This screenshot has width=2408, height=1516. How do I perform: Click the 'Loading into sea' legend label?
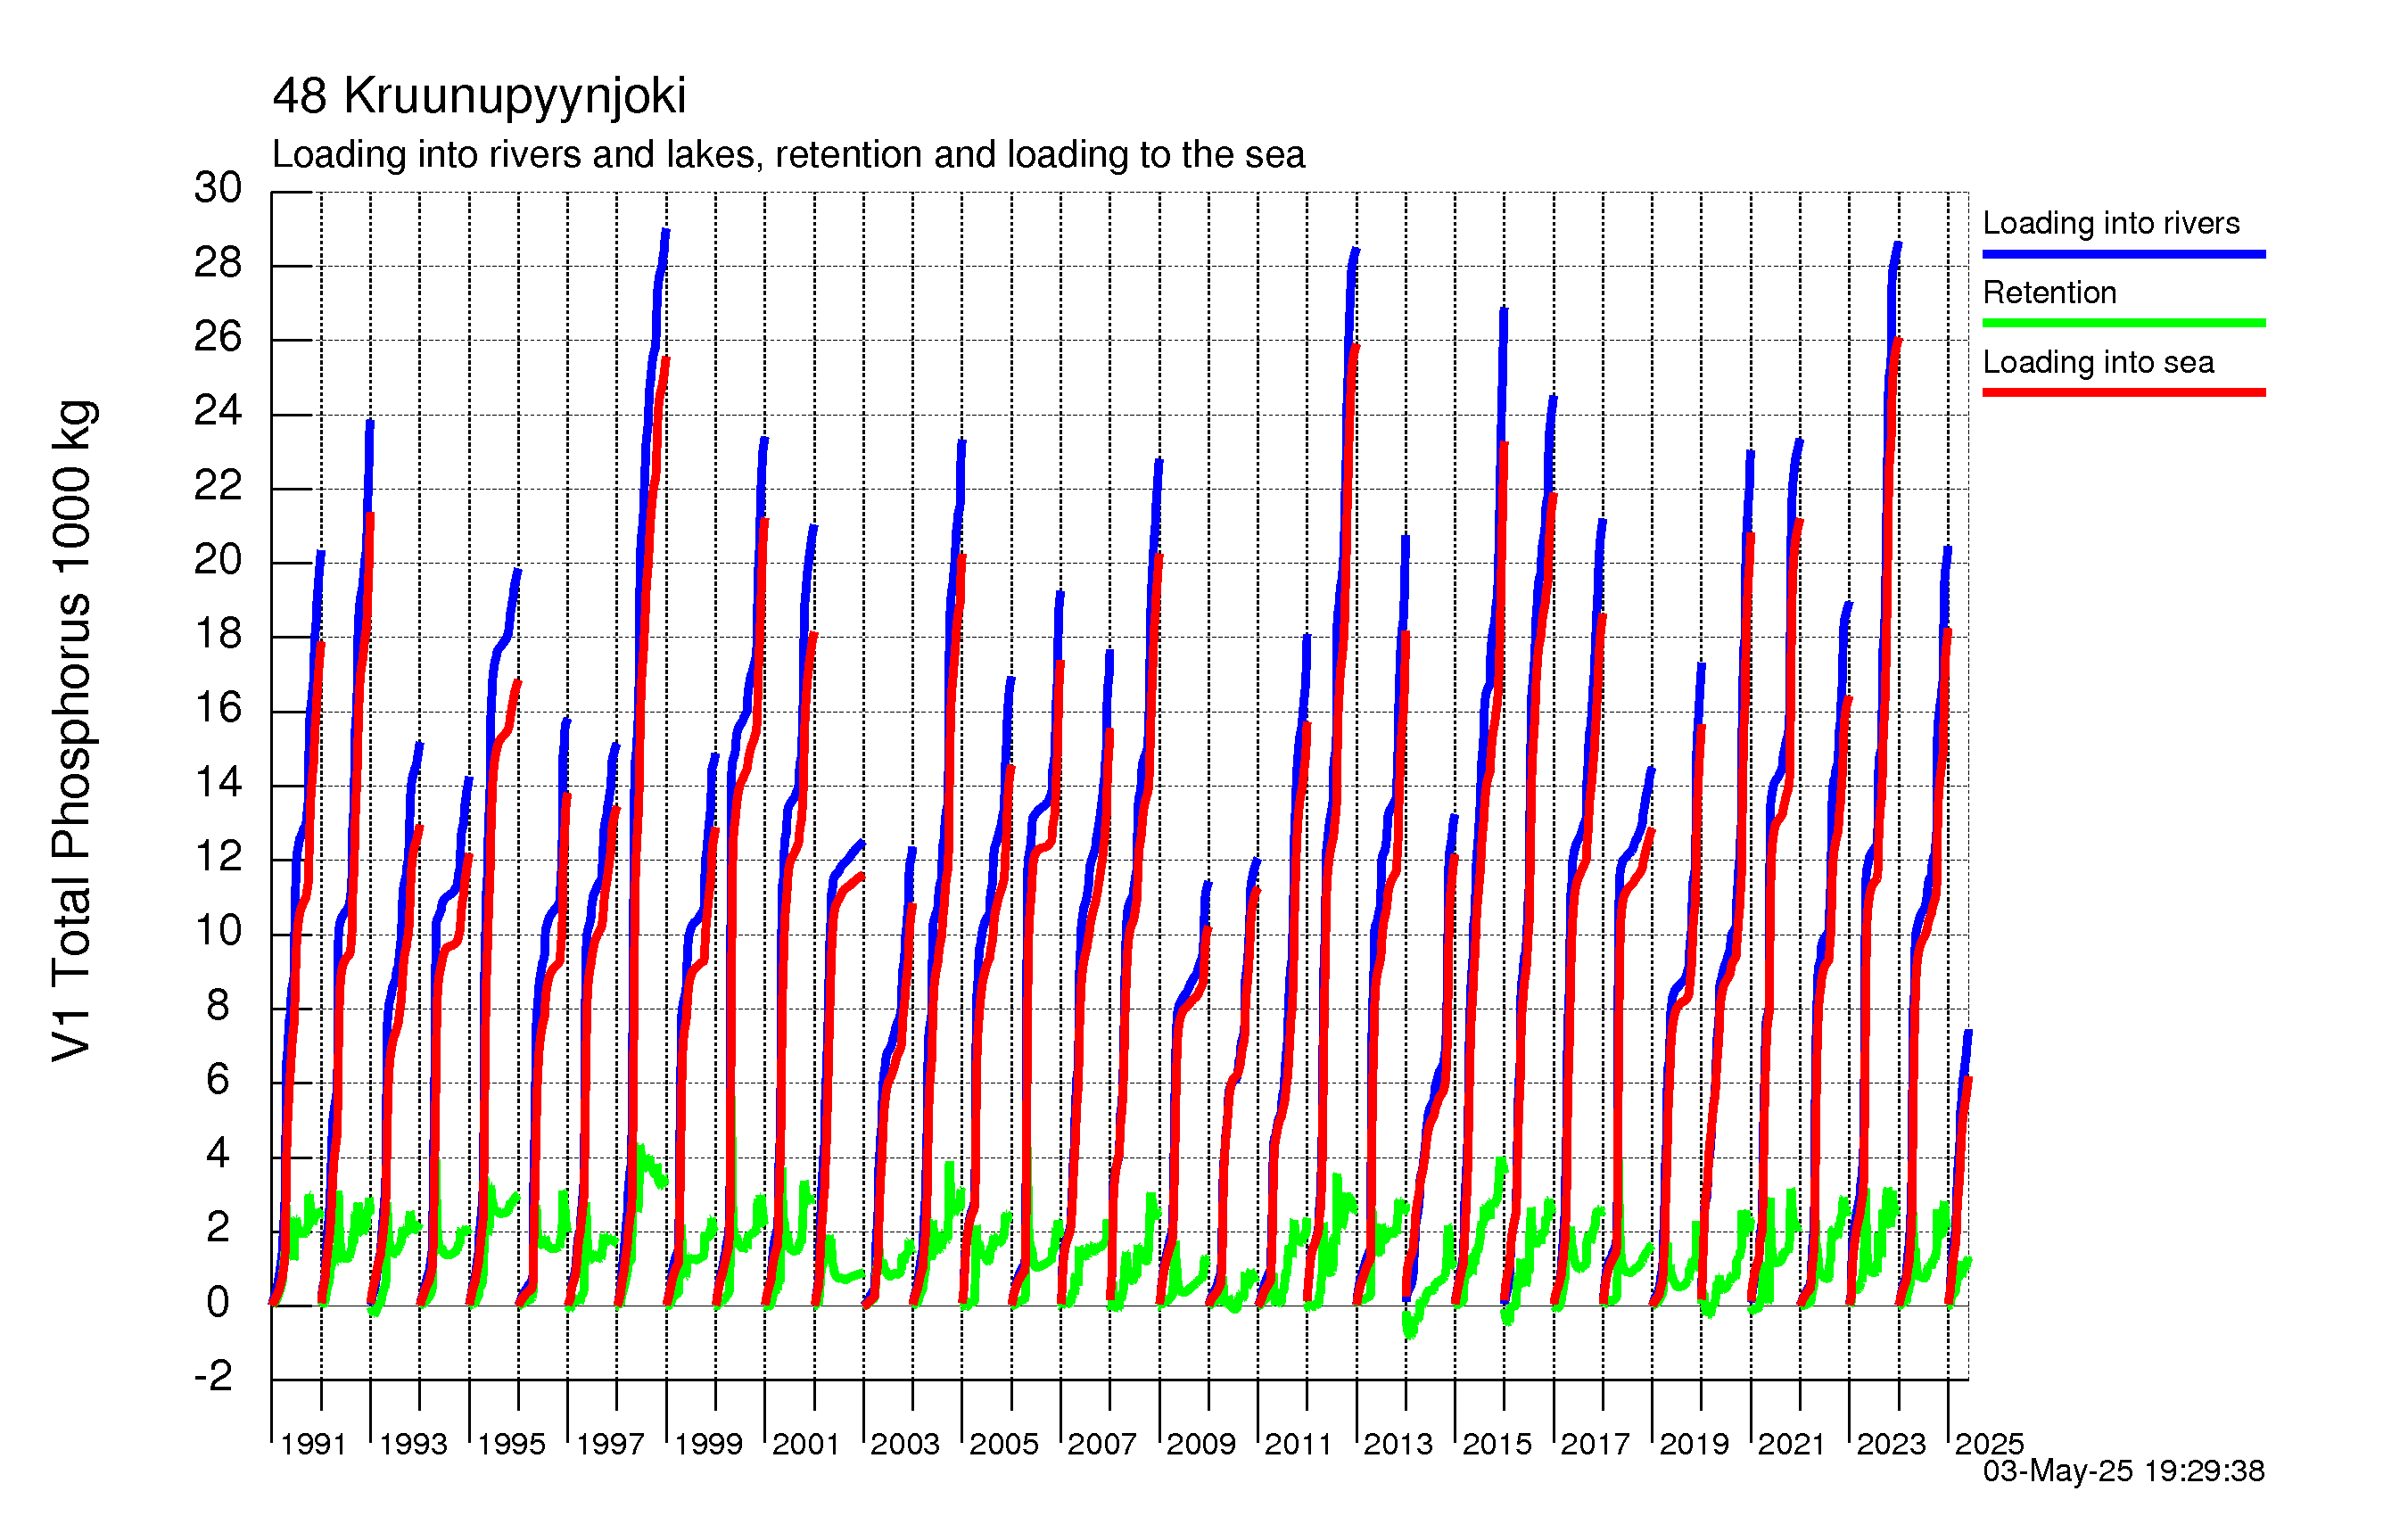[x=2098, y=362]
